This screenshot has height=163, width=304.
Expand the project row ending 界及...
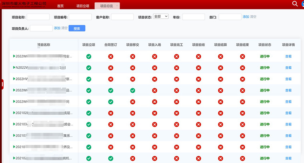(14, 147)
